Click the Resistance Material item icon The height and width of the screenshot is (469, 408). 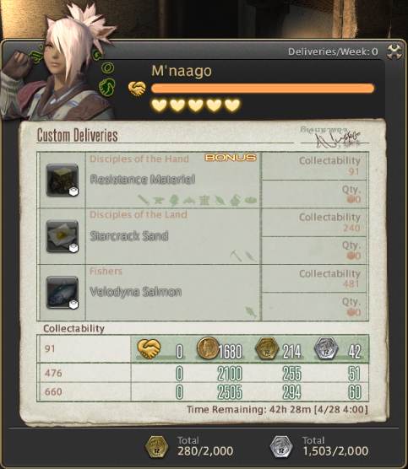tap(63, 180)
